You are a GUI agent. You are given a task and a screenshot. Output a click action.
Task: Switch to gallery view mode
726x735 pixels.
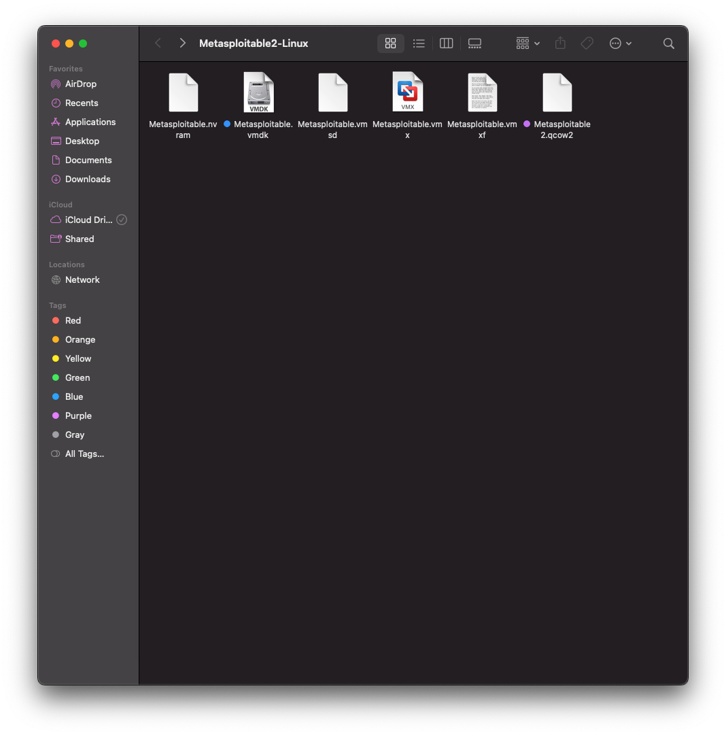(x=475, y=44)
